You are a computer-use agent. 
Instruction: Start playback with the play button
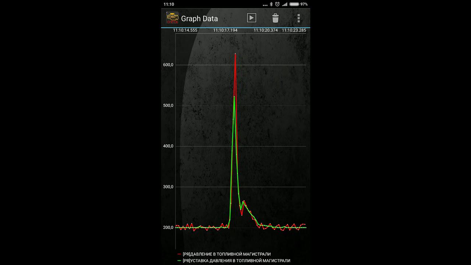(251, 18)
